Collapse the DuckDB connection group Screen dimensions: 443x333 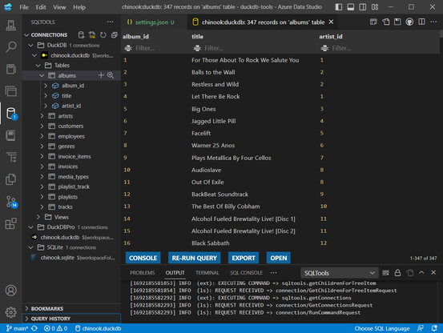click(30, 45)
